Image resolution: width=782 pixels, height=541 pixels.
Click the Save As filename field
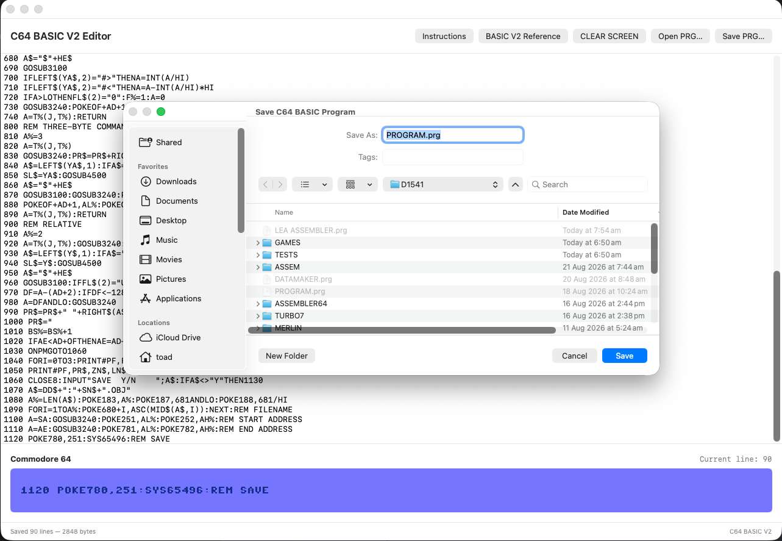[x=453, y=135]
